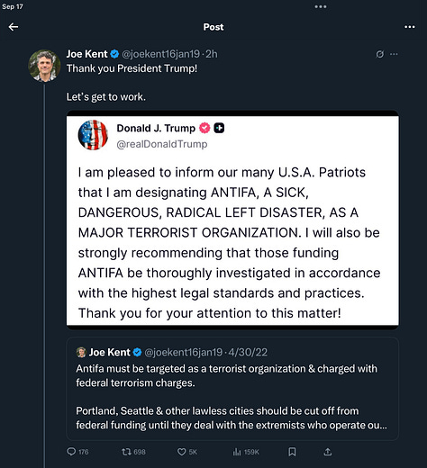
Task: Bookmark this post
Action: click(292, 452)
